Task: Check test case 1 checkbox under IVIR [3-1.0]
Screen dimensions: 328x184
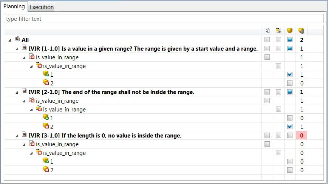Action: (290, 161)
